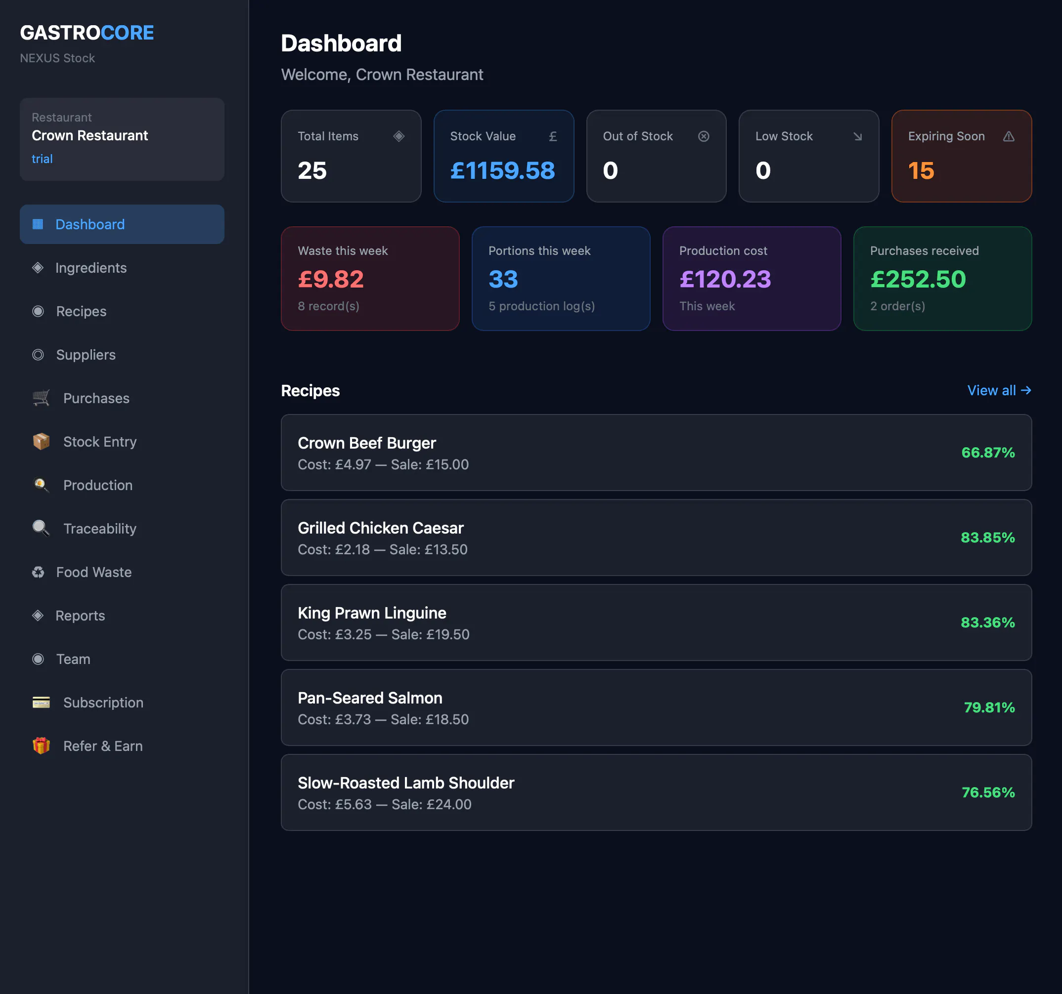The width and height of the screenshot is (1062, 994).
Task: Click the 76.56% margin value
Action: [988, 792]
